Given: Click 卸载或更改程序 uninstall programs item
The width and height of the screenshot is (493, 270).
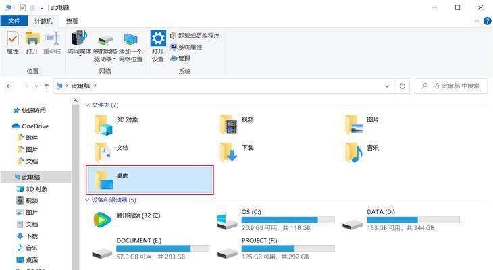Looking at the screenshot, I should [194, 36].
